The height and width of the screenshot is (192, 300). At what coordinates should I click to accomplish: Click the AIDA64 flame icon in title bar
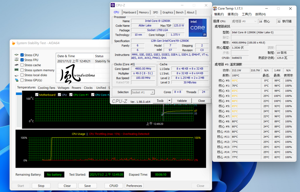[x=14, y=43]
